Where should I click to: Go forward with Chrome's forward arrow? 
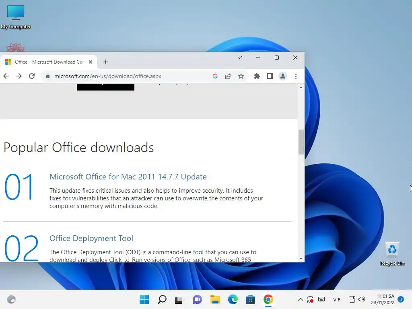tap(19, 76)
